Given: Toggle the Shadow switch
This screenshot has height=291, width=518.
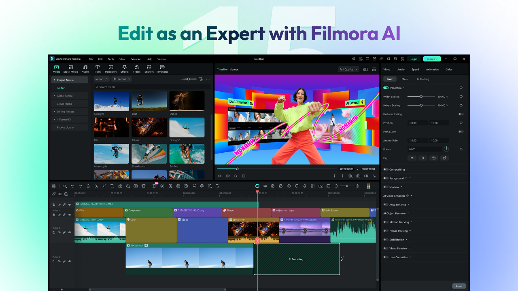Looking at the screenshot, I should point(386,187).
